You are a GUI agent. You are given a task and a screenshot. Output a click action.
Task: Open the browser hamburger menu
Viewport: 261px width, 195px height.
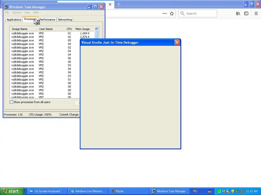pyautogui.click(x=256, y=14)
